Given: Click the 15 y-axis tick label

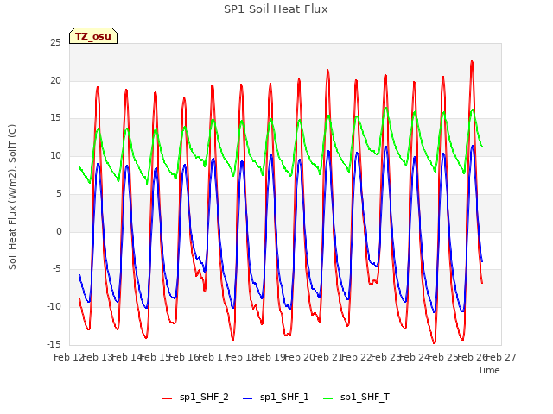Looking at the screenshot, I should click(55, 118).
